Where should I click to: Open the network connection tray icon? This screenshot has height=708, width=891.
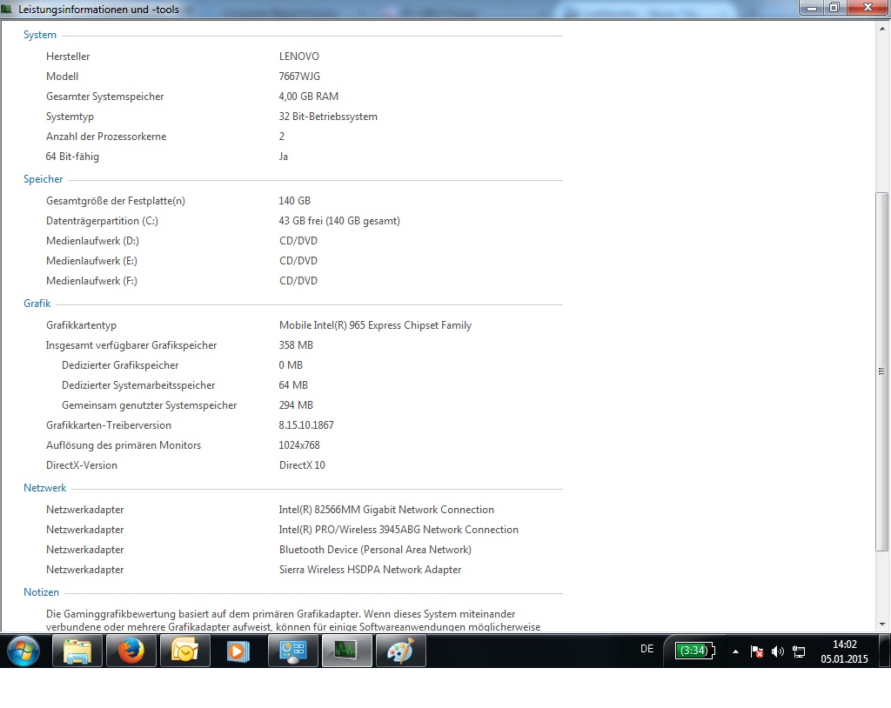799,651
